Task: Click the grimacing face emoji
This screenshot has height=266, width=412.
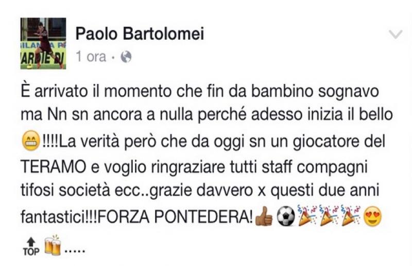Action: click(31, 141)
